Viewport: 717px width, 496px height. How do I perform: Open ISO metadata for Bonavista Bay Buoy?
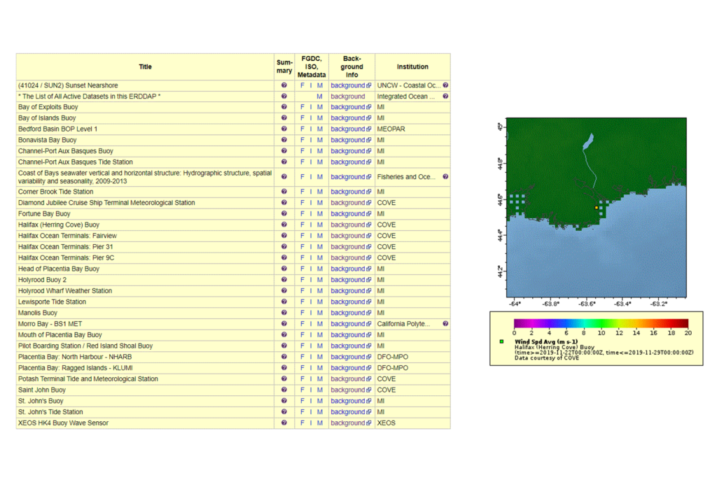[311, 140]
